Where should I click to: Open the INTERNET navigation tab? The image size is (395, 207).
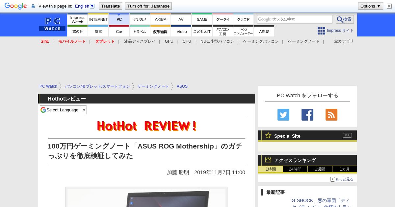click(98, 19)
